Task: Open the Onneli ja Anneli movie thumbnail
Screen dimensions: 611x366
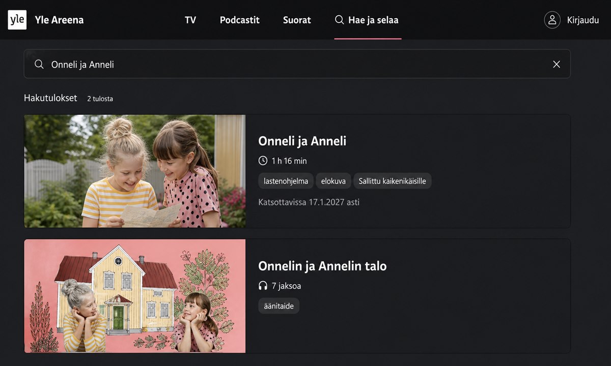Action: (x=135, y=171)
